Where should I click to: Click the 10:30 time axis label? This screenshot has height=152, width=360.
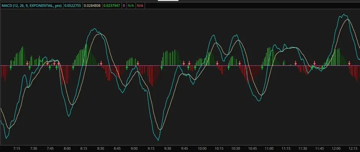[x=235, y=148]
